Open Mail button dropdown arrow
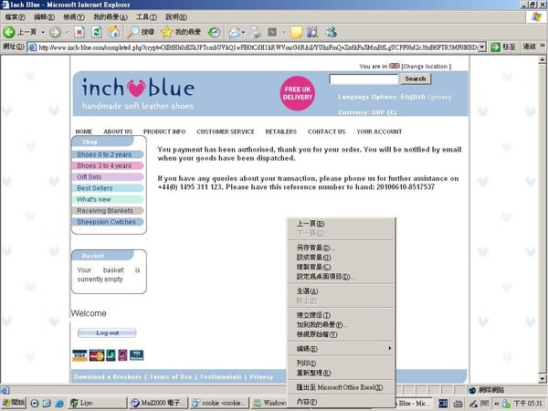 243,33
